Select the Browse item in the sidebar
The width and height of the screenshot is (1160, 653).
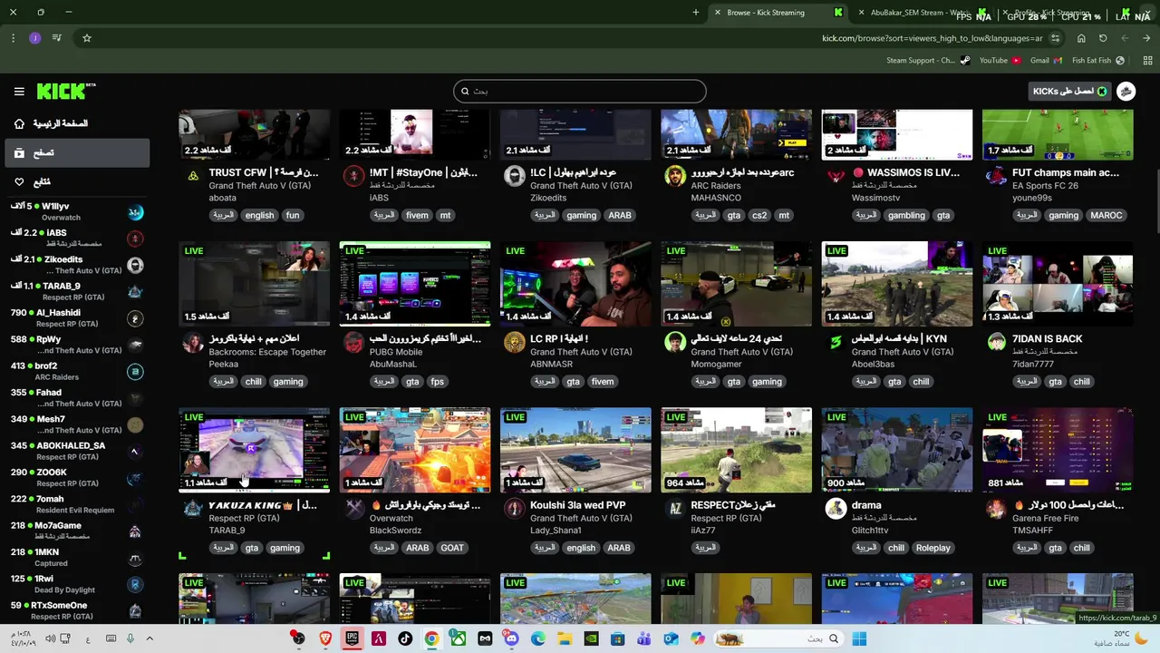[77, 153]
